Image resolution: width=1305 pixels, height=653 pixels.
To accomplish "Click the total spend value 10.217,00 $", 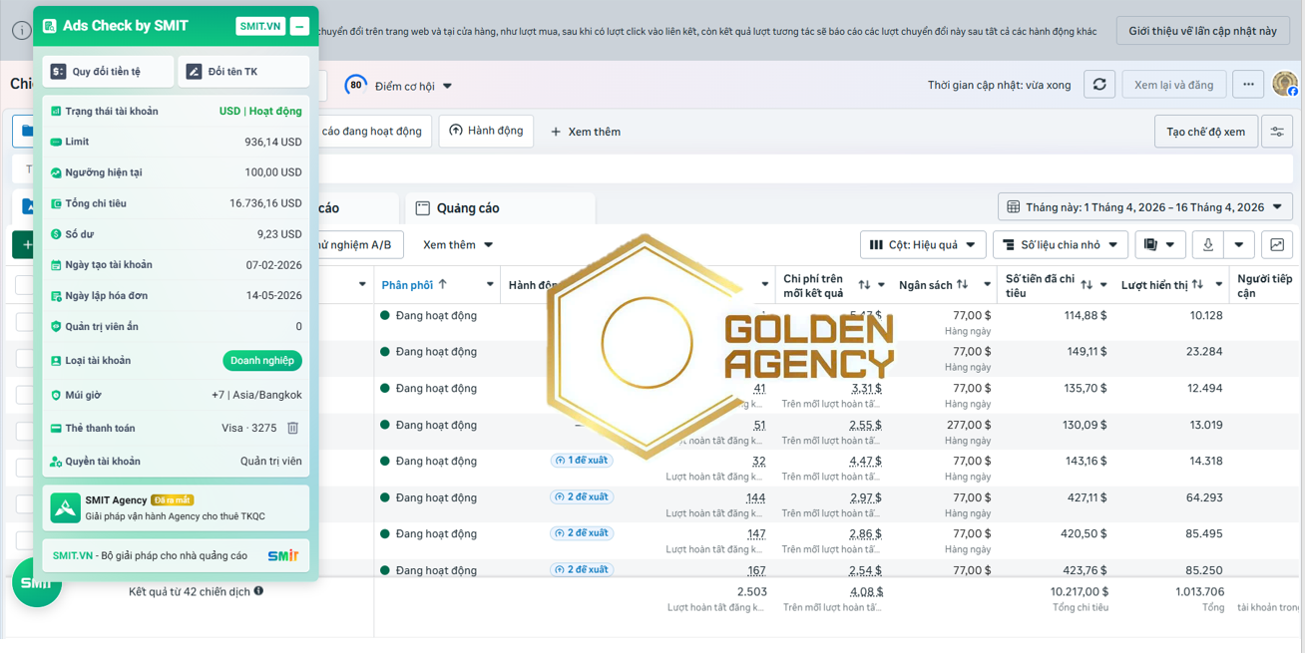I will 1079,591.
